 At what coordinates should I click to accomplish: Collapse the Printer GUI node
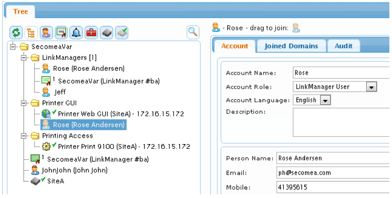24,103
